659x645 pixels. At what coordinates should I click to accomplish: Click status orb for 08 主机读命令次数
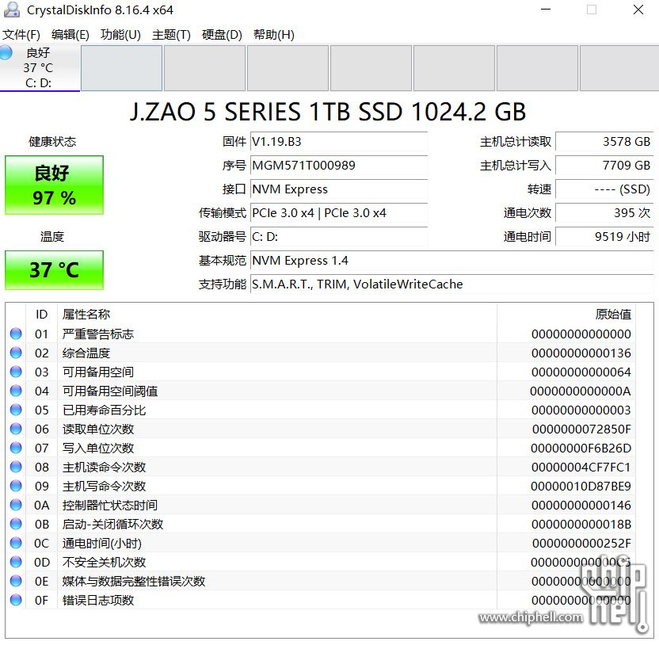click(16, 468)
